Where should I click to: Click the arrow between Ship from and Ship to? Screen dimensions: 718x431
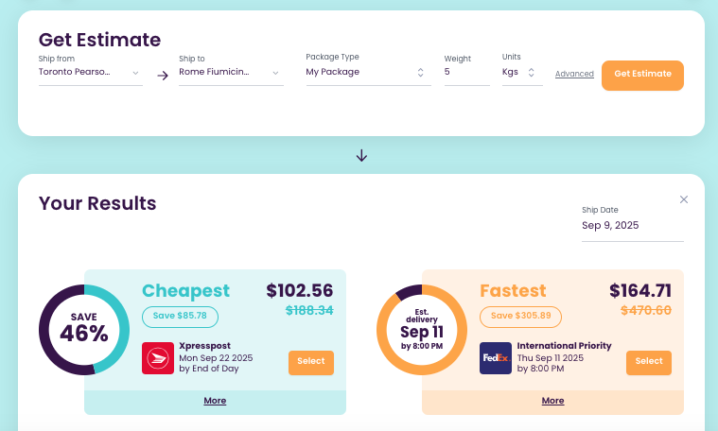(x=162, y=76)
